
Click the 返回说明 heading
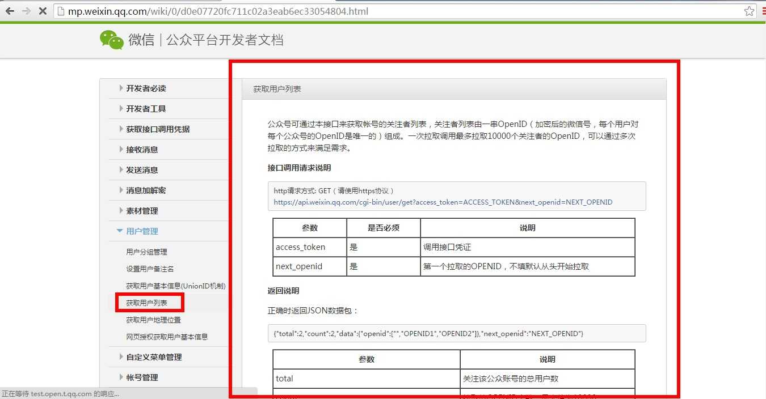[x=283, y=291]
